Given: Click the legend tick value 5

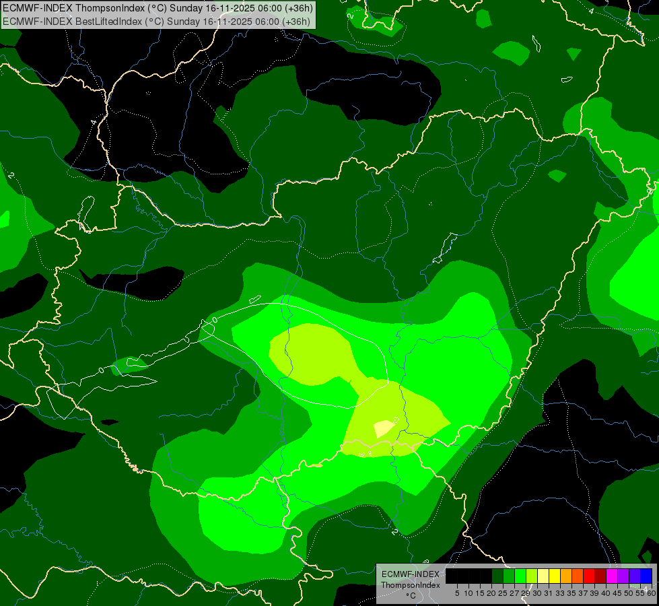Looking at the screenshot, I should tap(456, 593).
